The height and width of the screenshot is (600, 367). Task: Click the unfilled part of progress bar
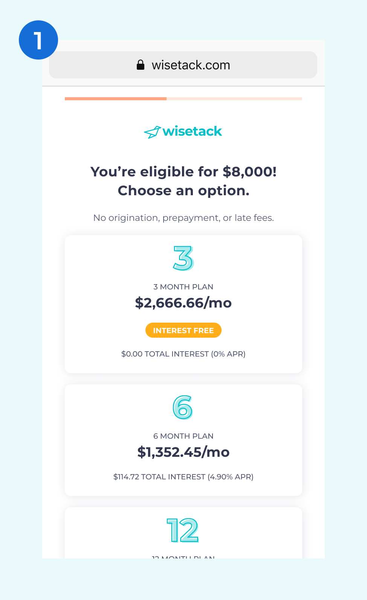click(x=234, y=99)
